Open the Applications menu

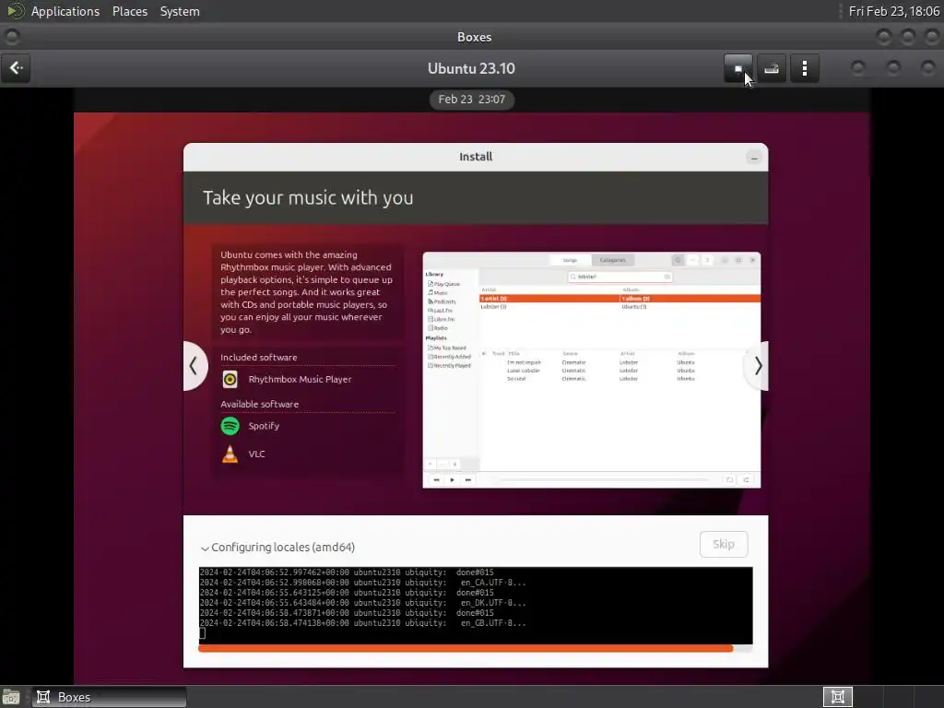65,11
